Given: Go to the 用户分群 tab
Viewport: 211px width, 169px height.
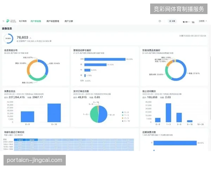Looking at the screenshot, I should 69,21.
